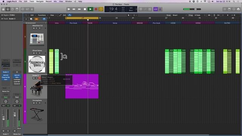Viewport: 242px width, 136px height.
Task: Mute the Omnisphere track
Action: click(x=34, y=103)
